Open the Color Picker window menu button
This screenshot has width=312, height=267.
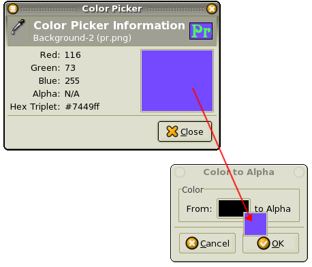13,9
